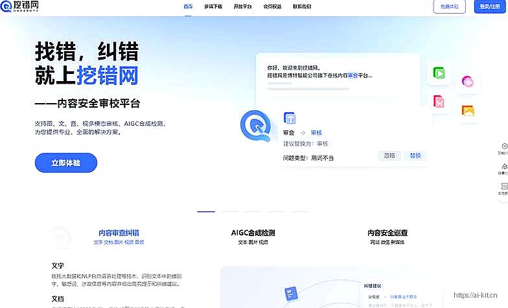508x308 pixels.
Task: Go to 开放平台 in the top navigation
Action: point(242,6)
